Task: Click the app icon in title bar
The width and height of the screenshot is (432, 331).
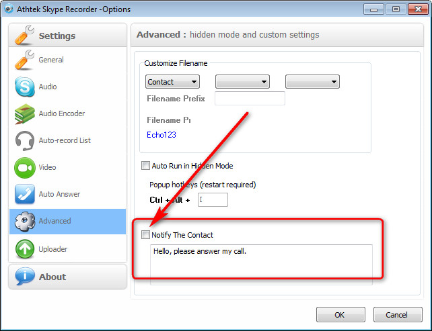Action: 9,9
